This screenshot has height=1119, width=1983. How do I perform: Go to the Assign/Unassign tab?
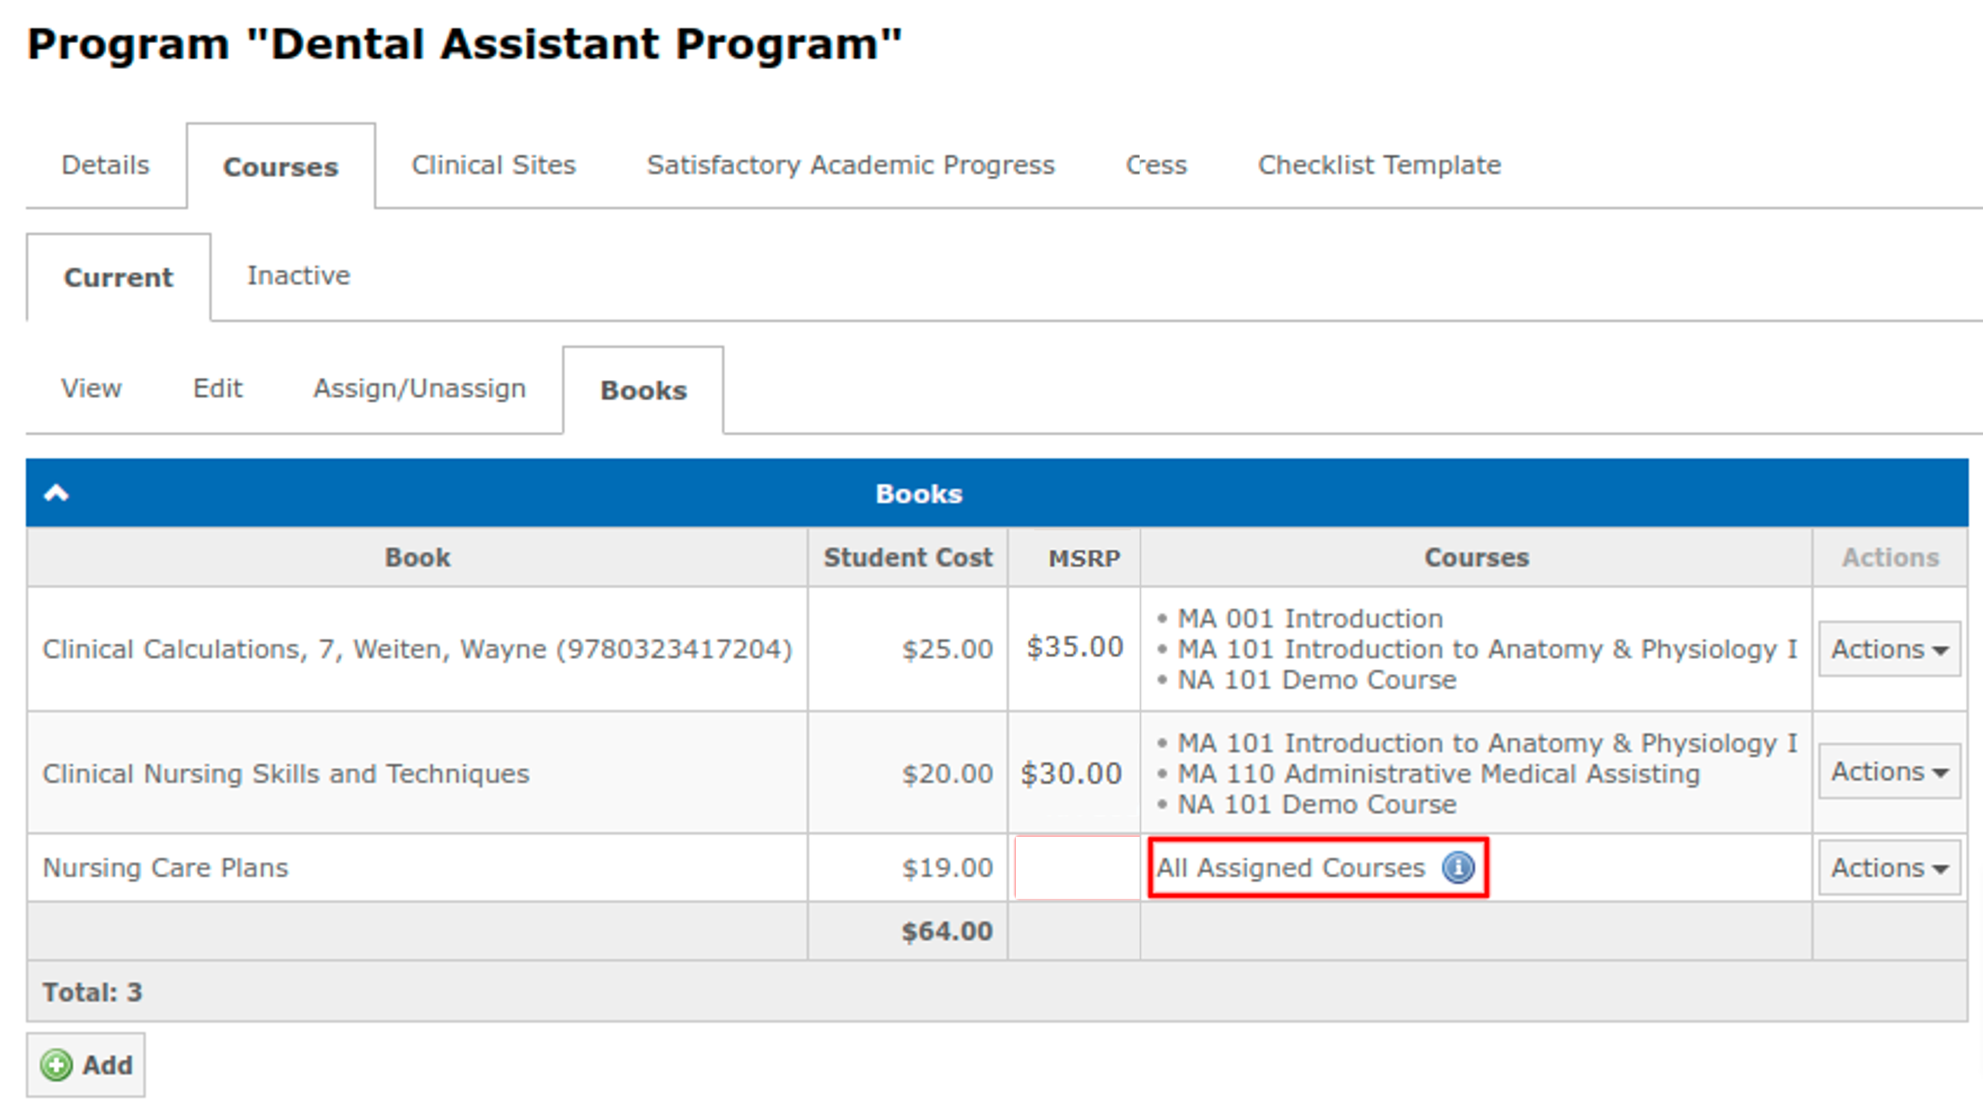click(x=419, y=388)
